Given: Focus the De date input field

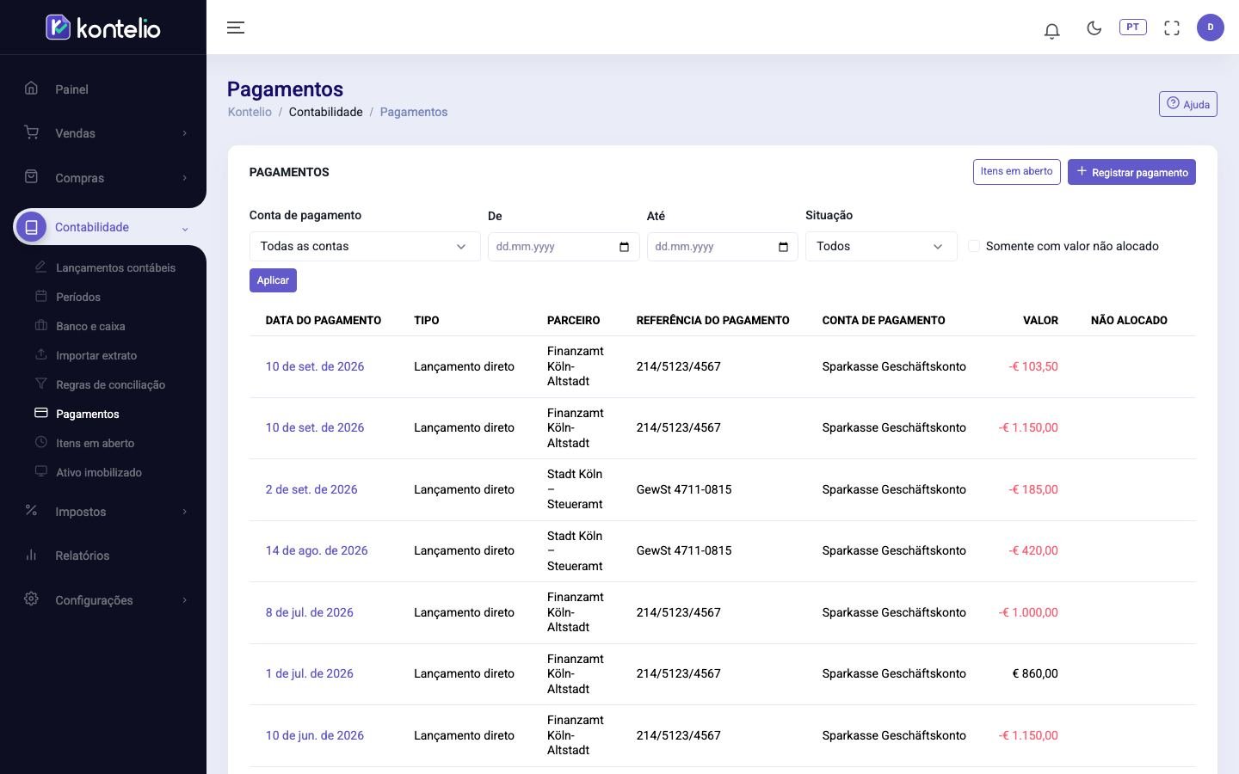Looking at the screenshot, I should pyautogui.click(x=564, y=247).
